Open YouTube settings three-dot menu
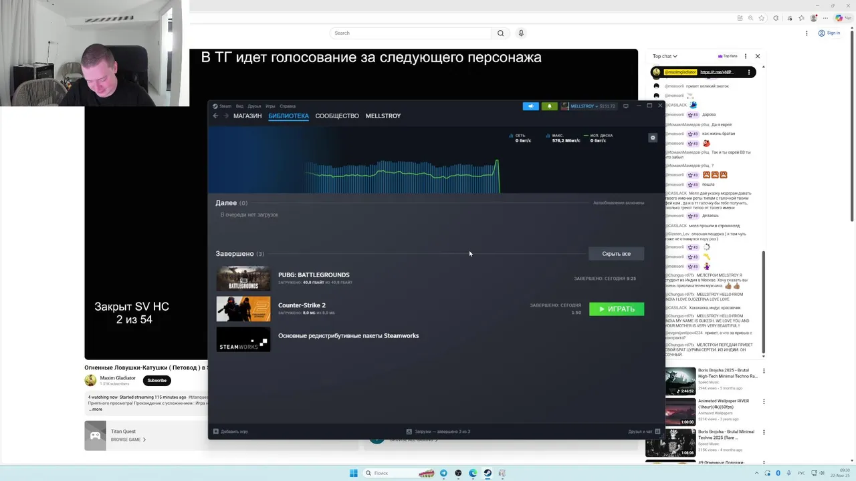 tap(807, 33)
